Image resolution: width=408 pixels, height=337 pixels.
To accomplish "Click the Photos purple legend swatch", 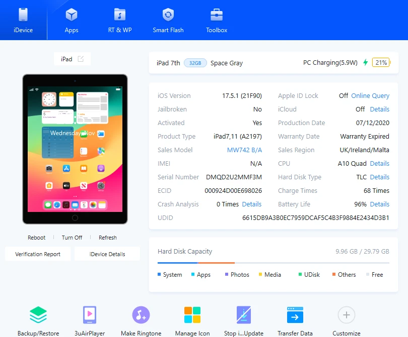I will pyautogui.click(x=227, y=274).
